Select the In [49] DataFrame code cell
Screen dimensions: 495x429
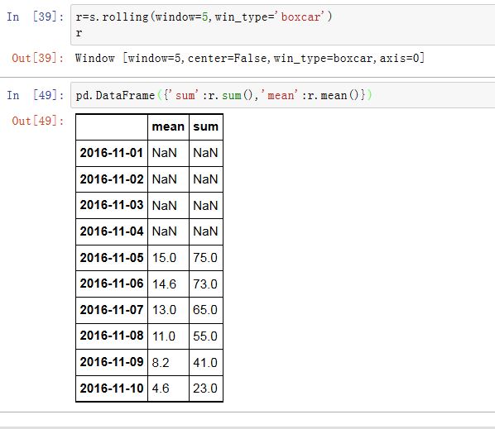(x=283, y=95)
